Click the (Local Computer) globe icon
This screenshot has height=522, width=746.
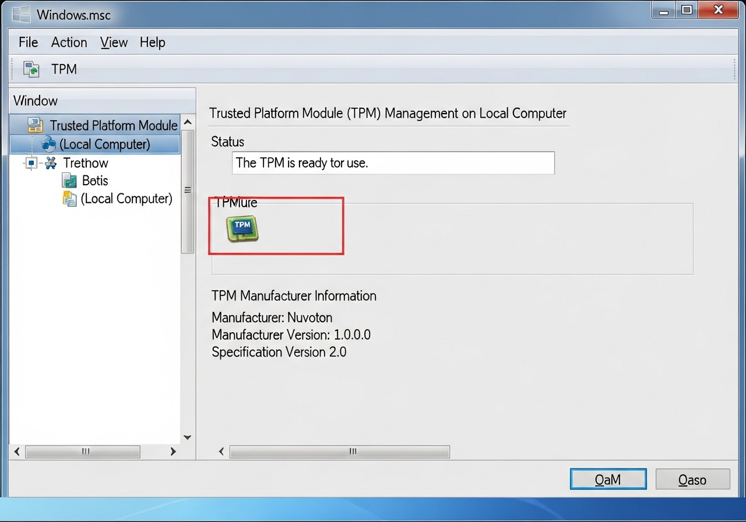pyautogui.click(x=49, y=144)
